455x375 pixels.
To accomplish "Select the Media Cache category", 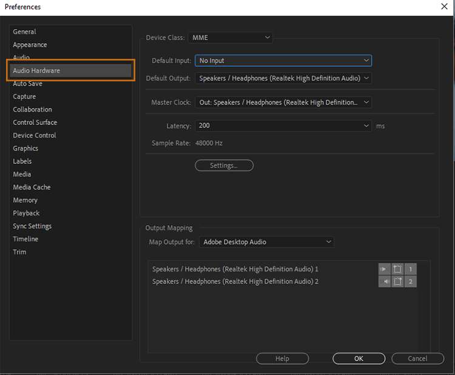I will (32, 187).
